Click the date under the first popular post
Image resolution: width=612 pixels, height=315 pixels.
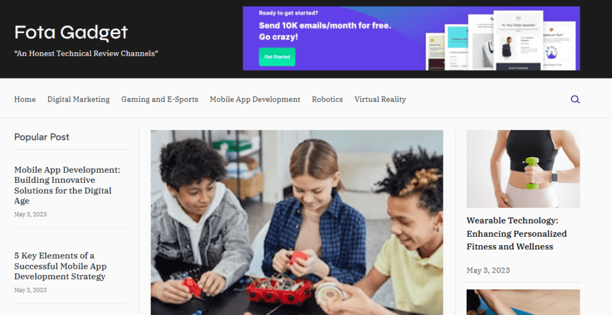(x=30, y=215)
